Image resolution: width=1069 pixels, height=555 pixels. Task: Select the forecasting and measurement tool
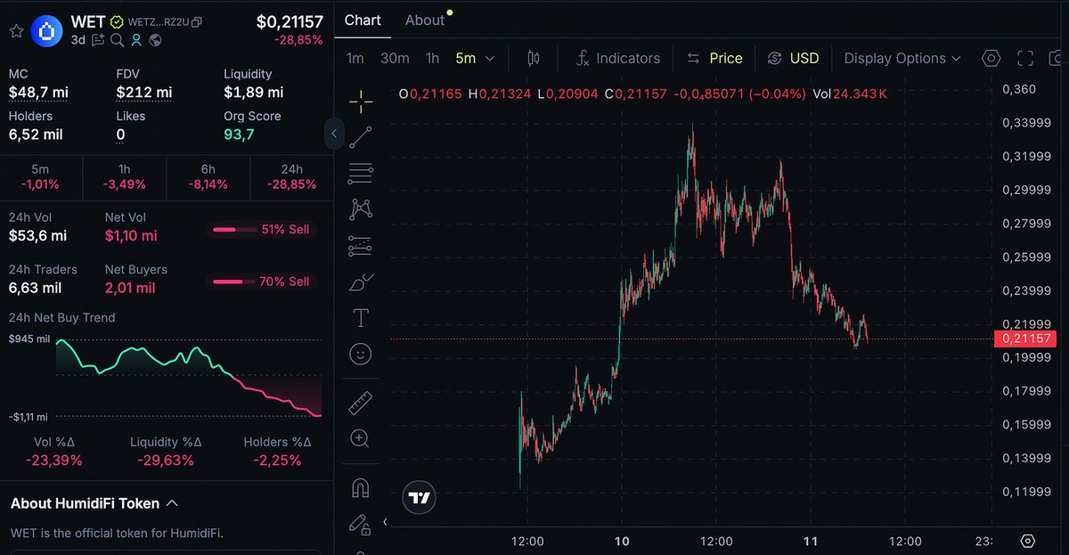tap(361, 245)
